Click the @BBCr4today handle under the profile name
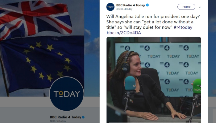 pos(58,121)
